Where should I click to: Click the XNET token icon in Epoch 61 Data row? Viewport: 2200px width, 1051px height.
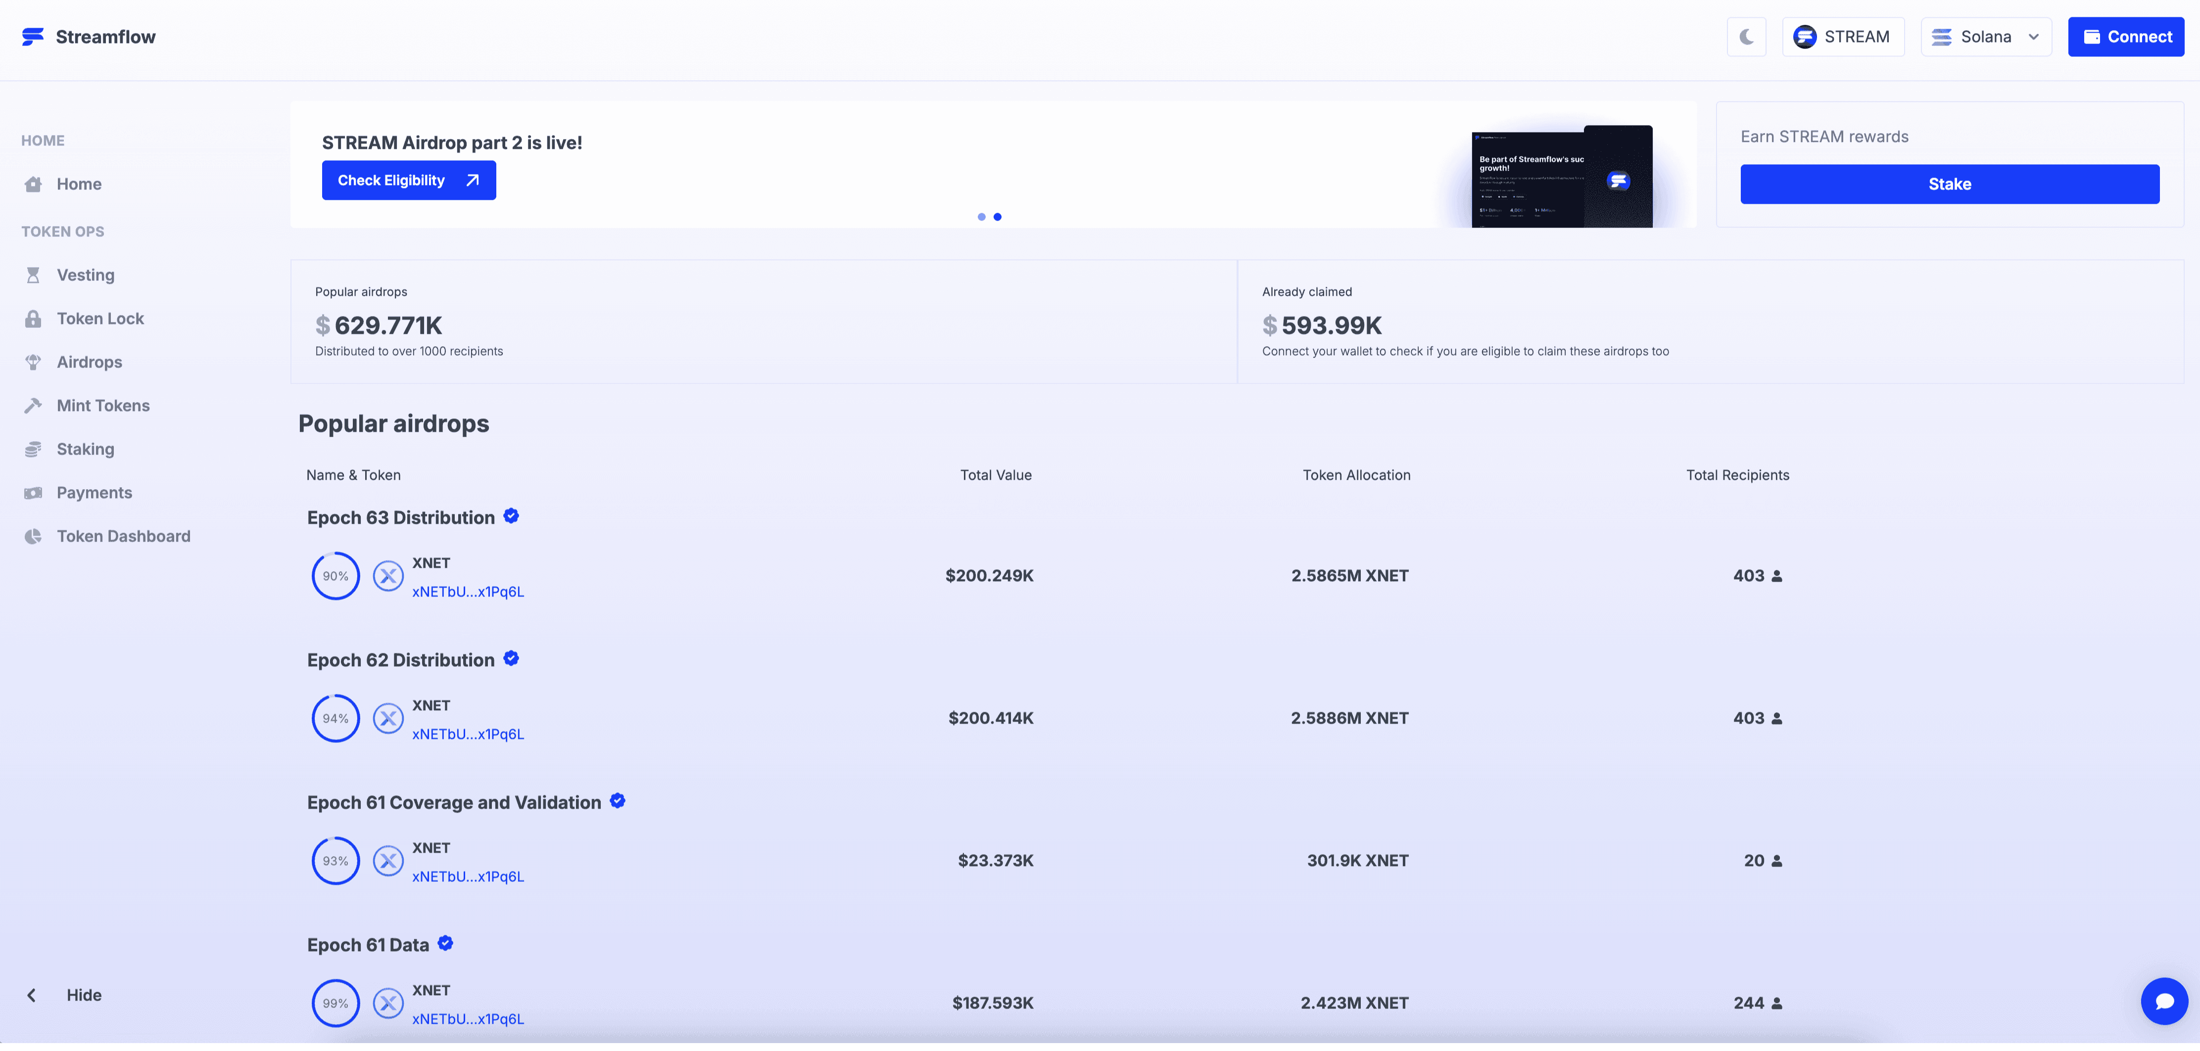388,1003
